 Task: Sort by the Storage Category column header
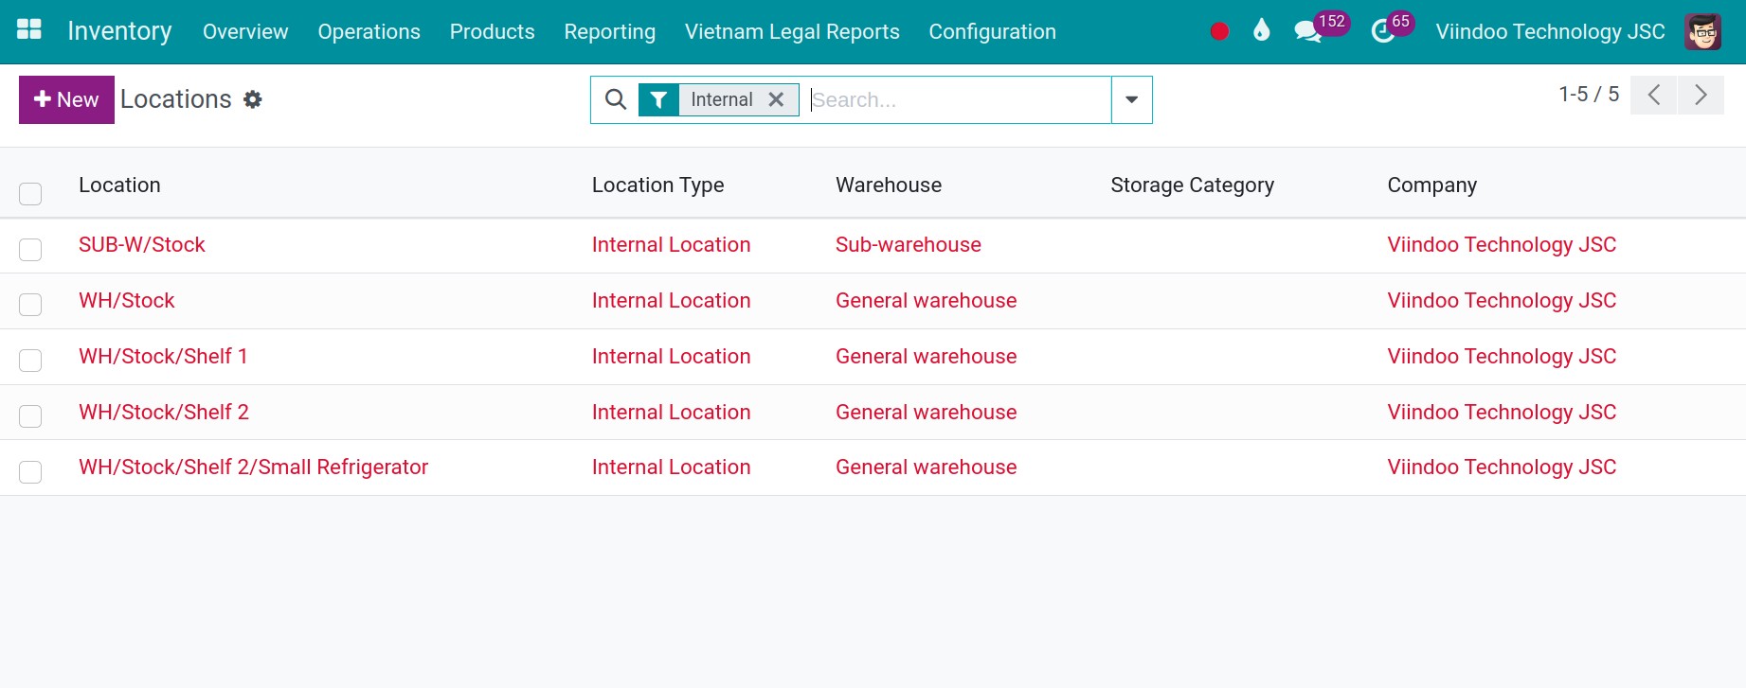tap(1192, 185)
